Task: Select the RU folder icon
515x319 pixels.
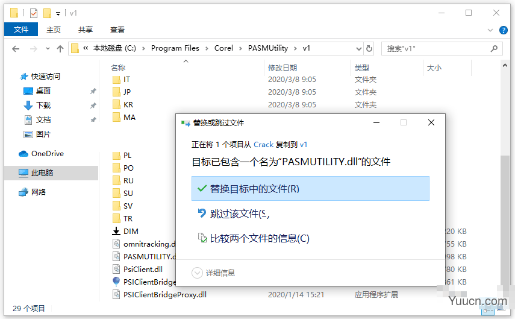Action: pyautogui.click(x=116, y=180)
